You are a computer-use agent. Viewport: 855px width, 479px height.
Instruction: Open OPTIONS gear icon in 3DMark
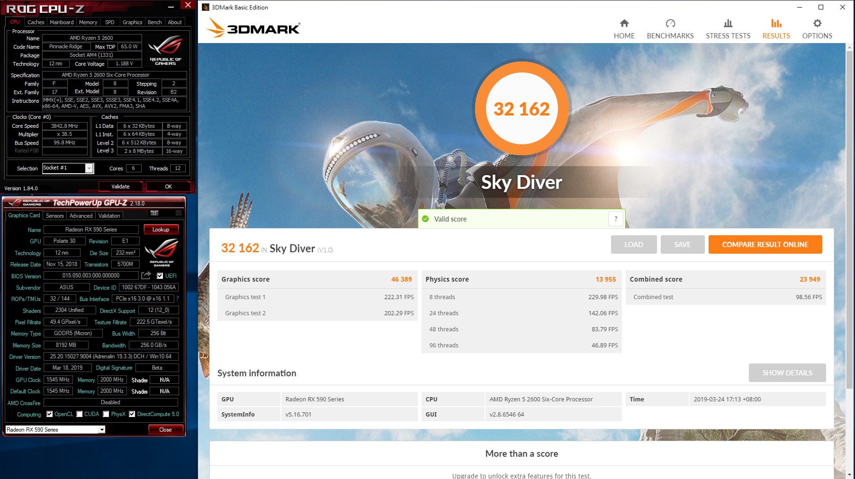tap(817, 23)
